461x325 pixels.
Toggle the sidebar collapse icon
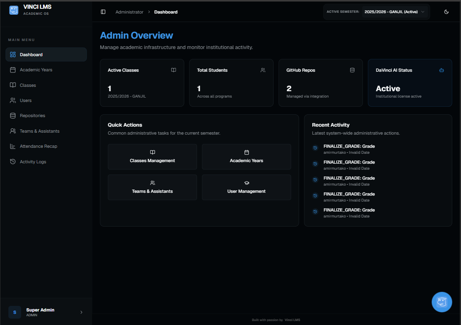pos(103,12)
